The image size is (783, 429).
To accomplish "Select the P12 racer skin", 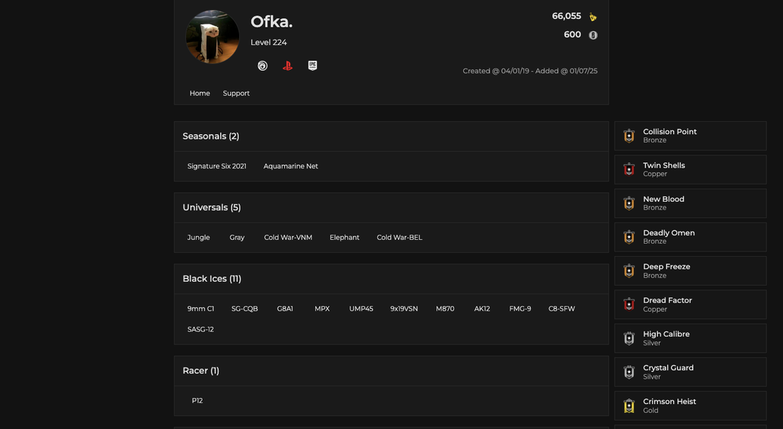I will click(197, 401).
